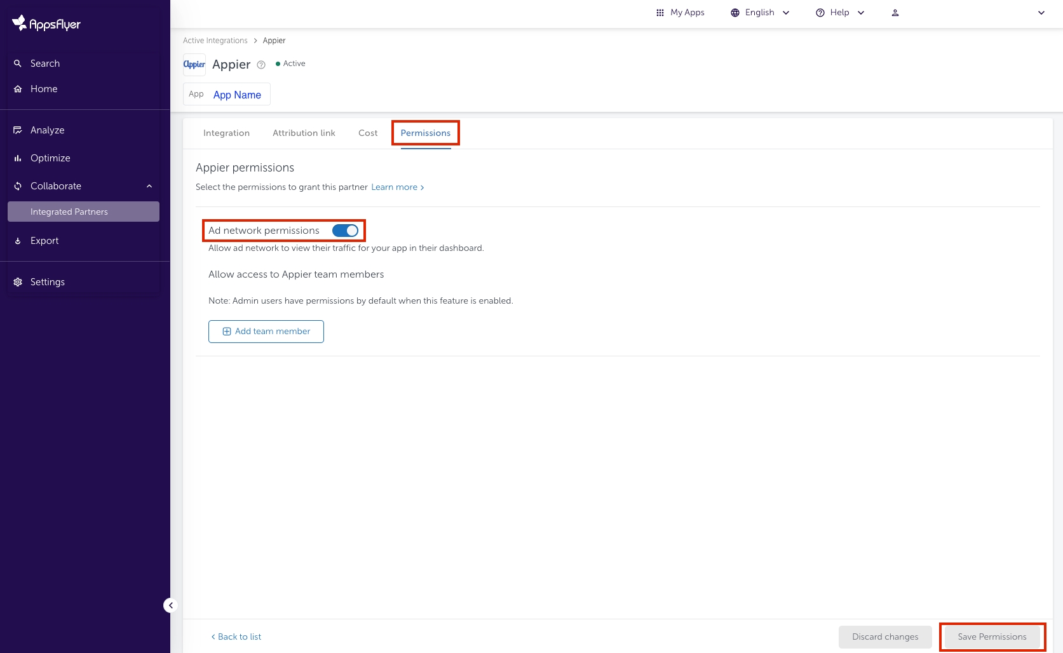Click the Appier partner logo
1063x653 pixels.
194,64
